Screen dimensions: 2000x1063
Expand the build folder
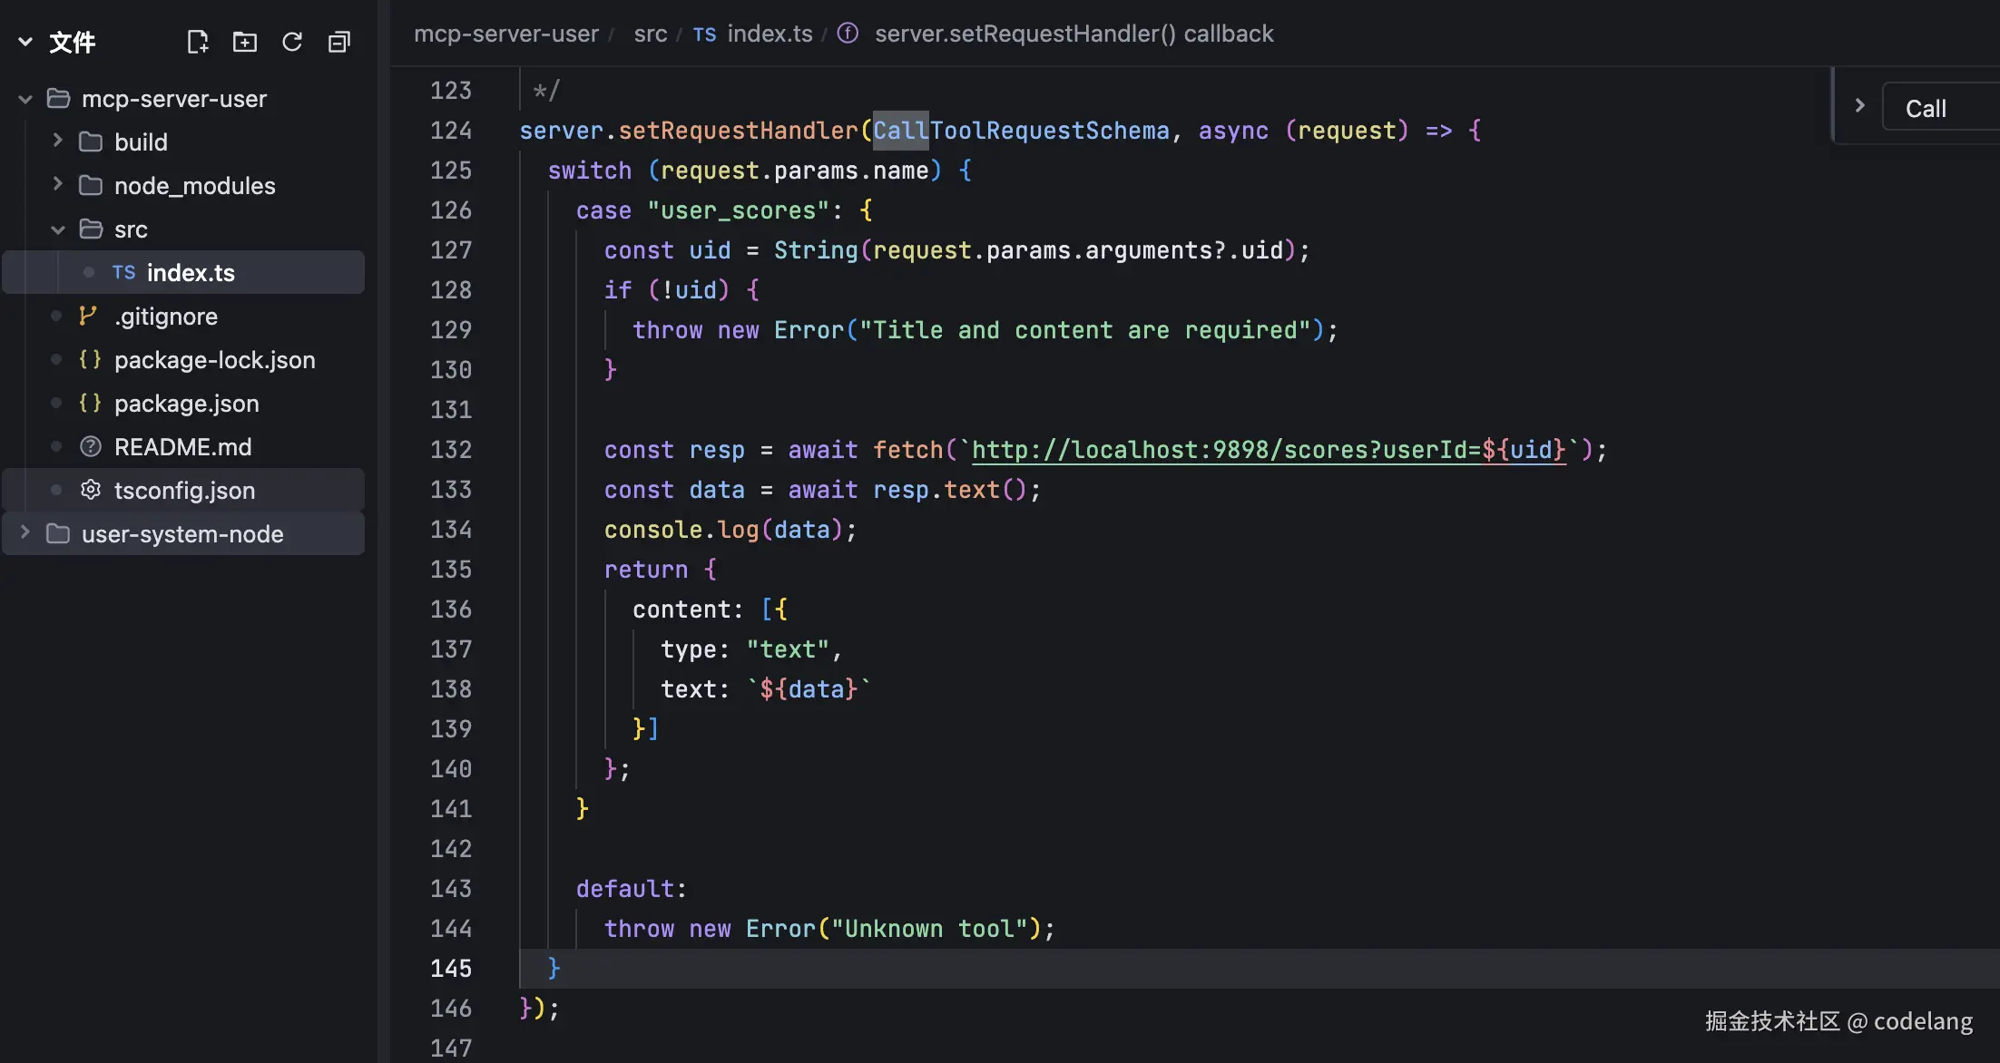[57, 141]
